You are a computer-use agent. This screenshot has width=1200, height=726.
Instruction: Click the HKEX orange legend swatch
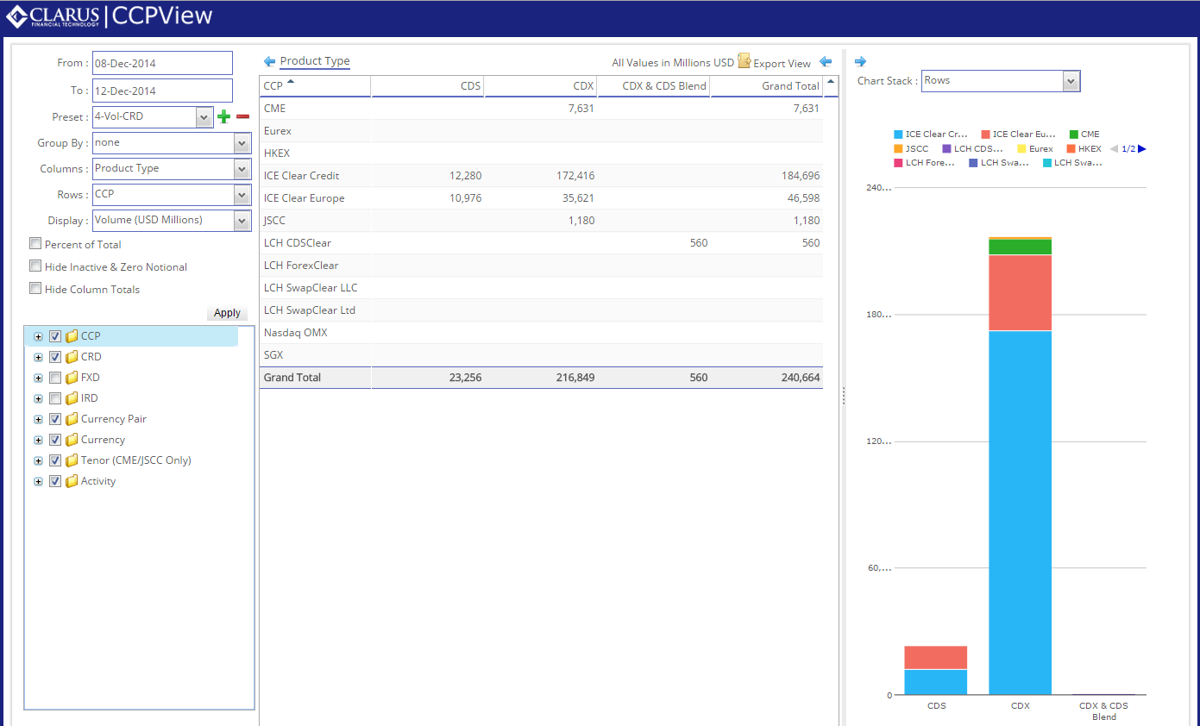(1071, 148)
